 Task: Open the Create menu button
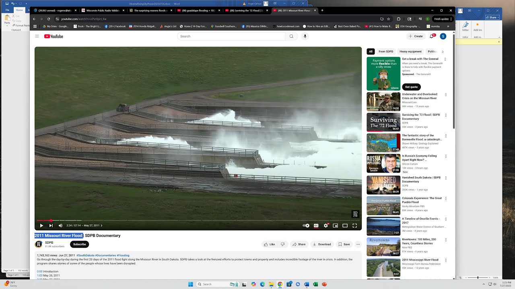(416, 36)
